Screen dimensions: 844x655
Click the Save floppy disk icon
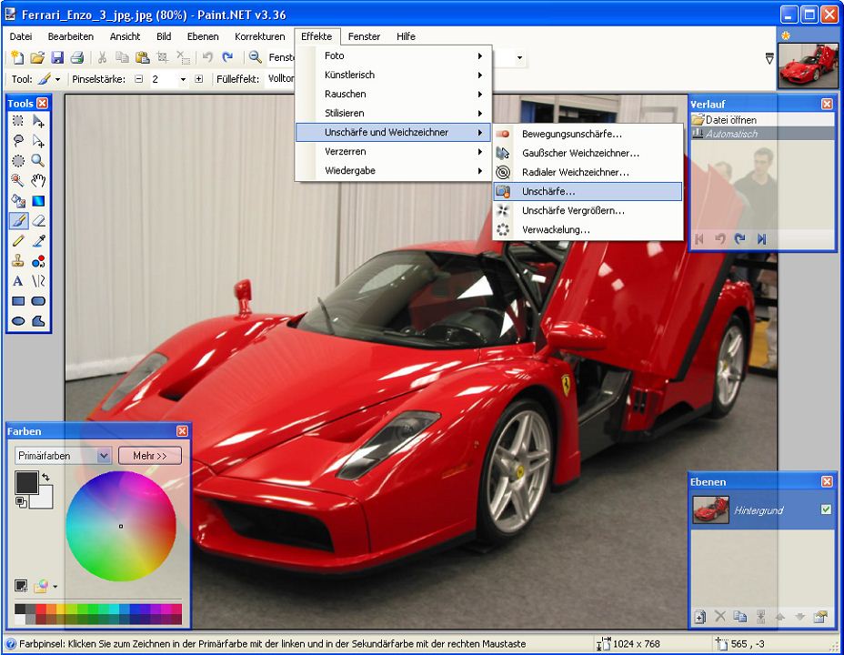click(x=57, y=57)
